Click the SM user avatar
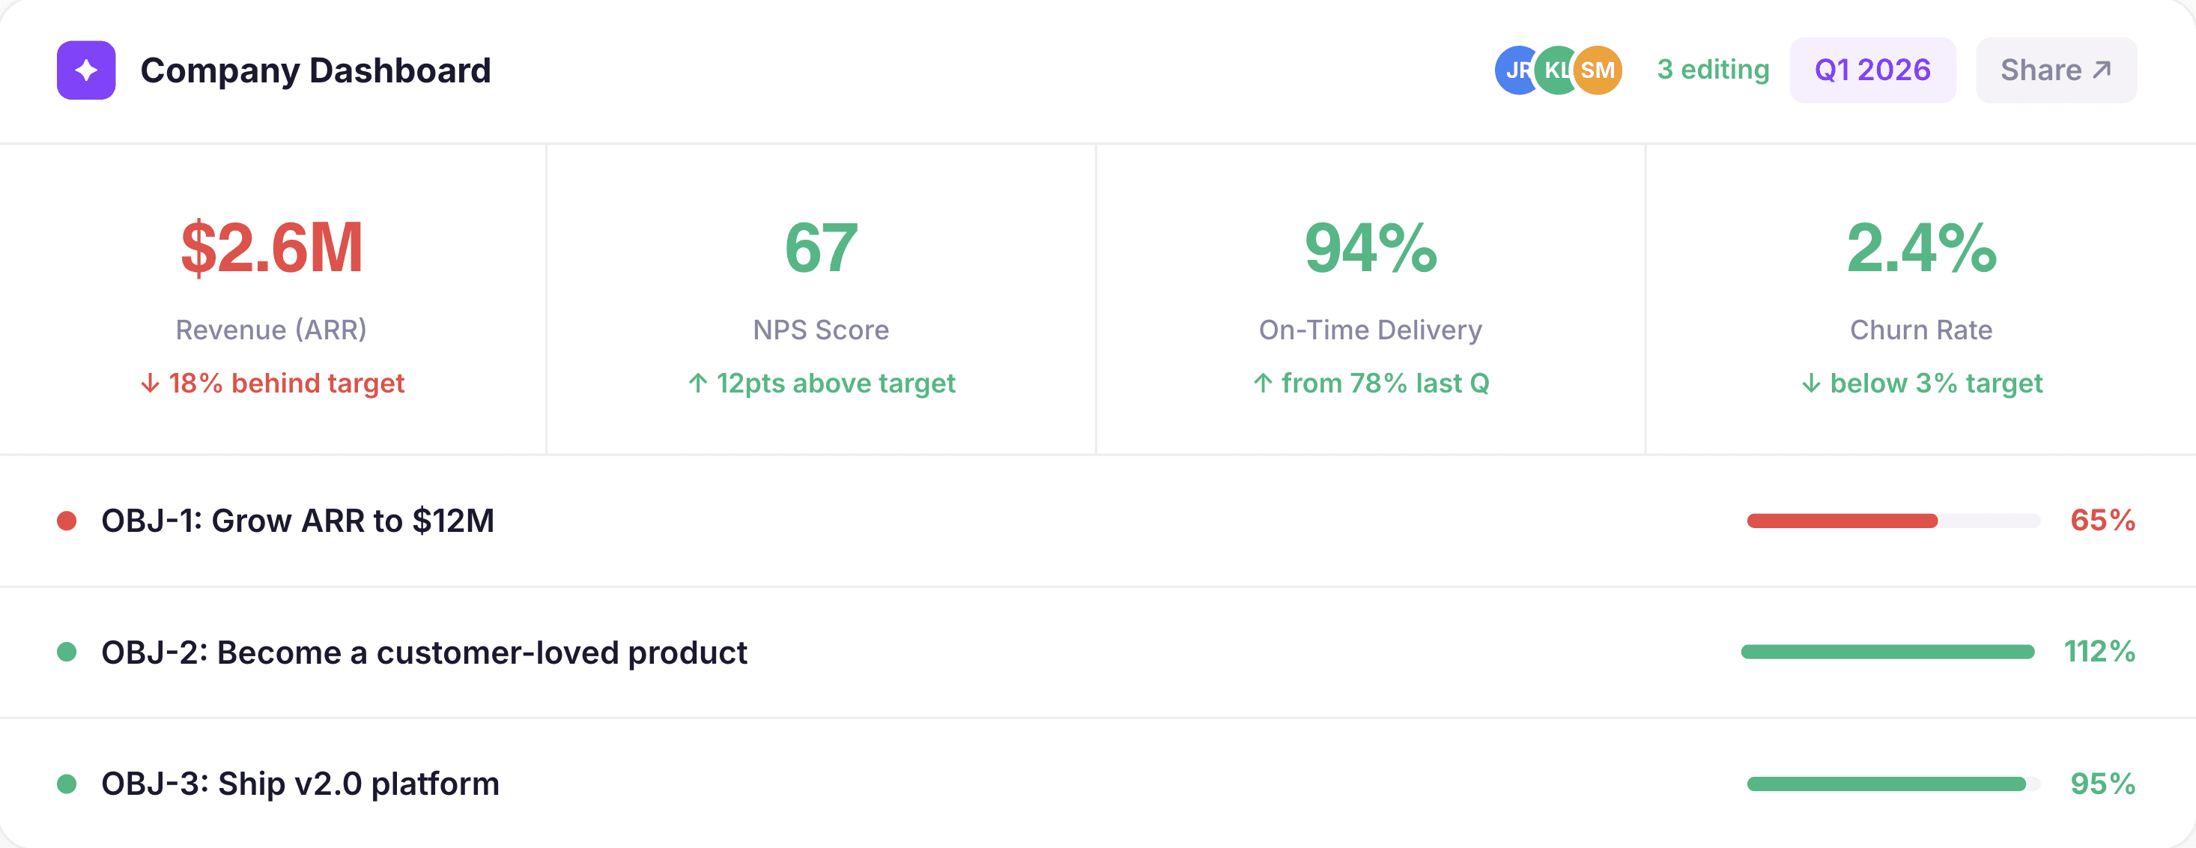The width and height of the screenshot is (2196, 848). click(x=1598, y=70)
